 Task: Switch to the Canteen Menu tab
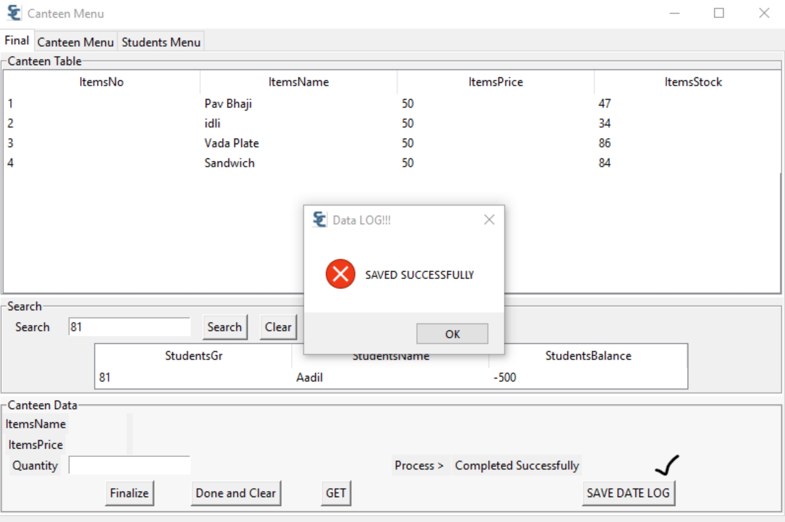75,42
